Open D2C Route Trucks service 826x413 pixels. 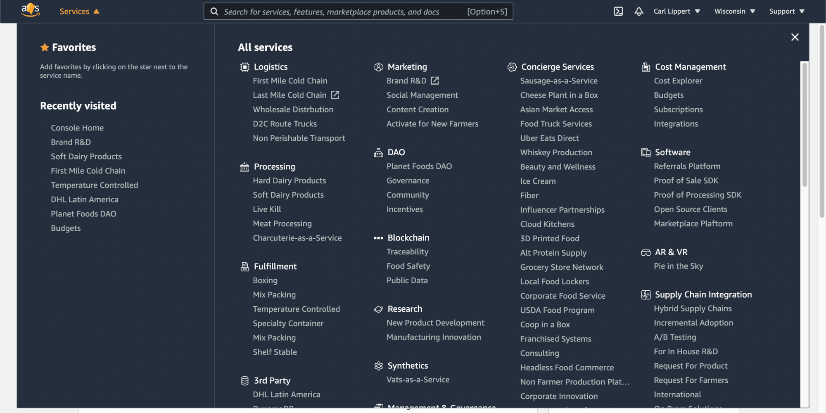coord(285,124)
